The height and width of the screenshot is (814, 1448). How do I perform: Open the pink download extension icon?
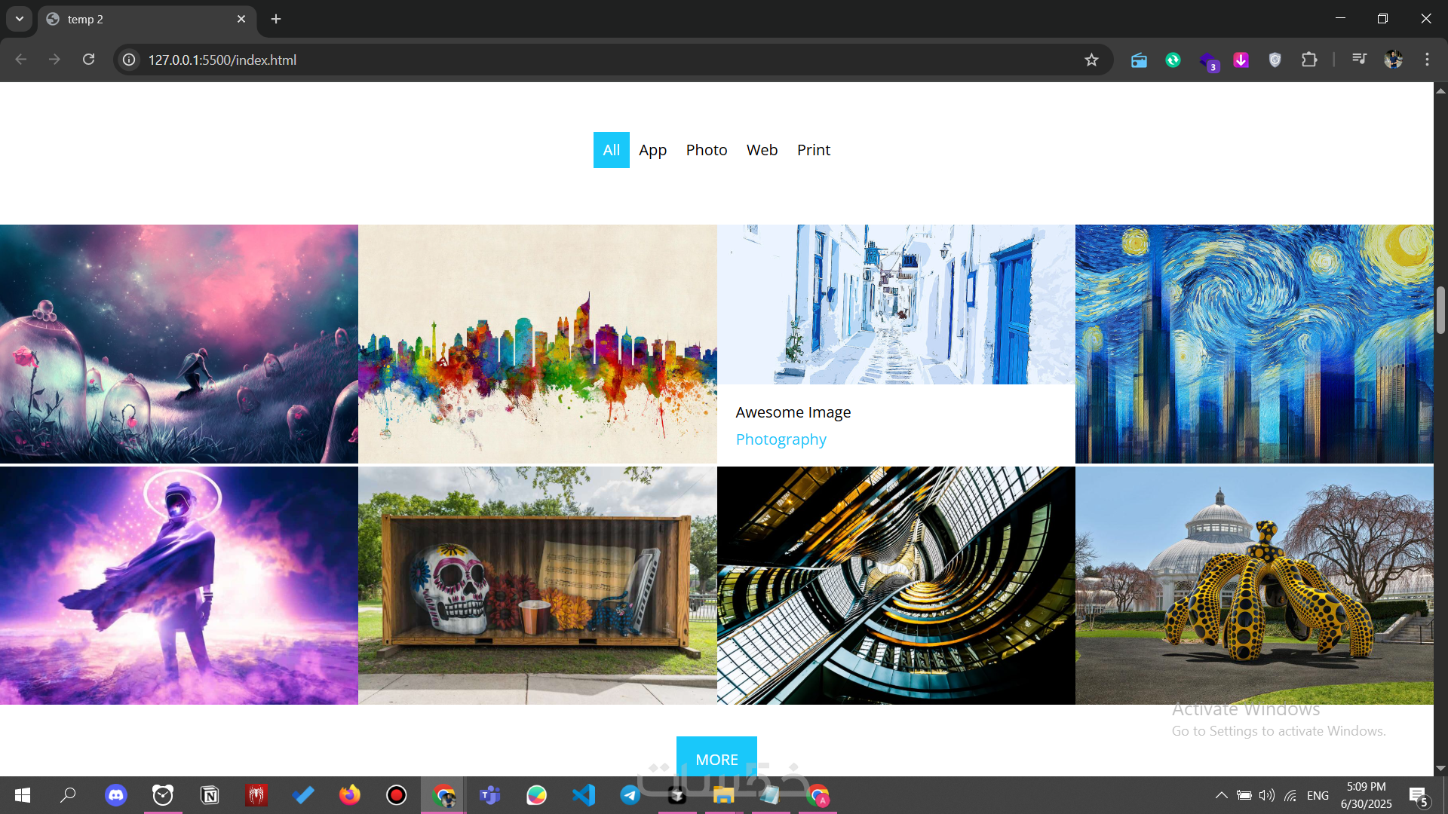(1241, 60)
